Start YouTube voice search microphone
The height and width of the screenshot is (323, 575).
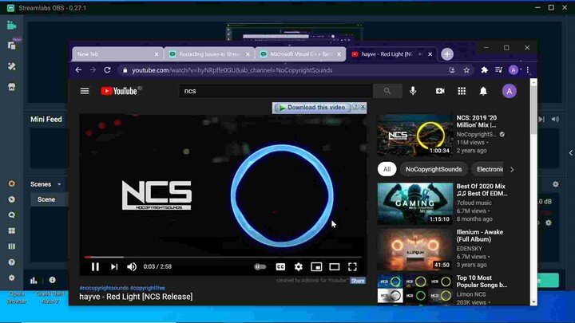[x=413, y=91]
